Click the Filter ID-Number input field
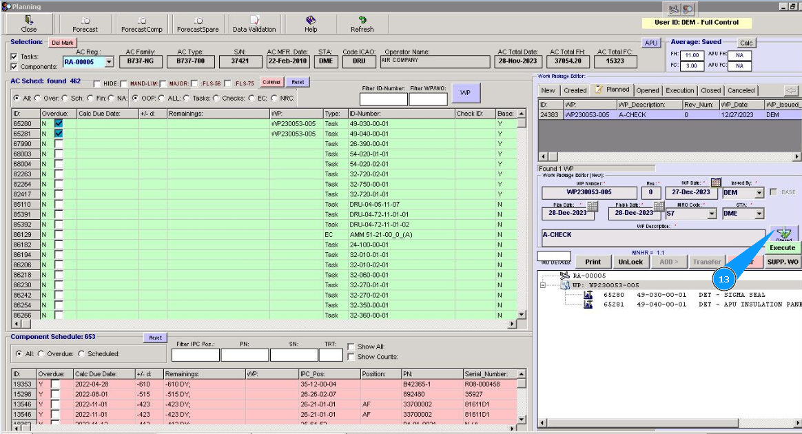The width and height of the screenshot is (802, 434). pyautogui.click(x=383, y=99)
